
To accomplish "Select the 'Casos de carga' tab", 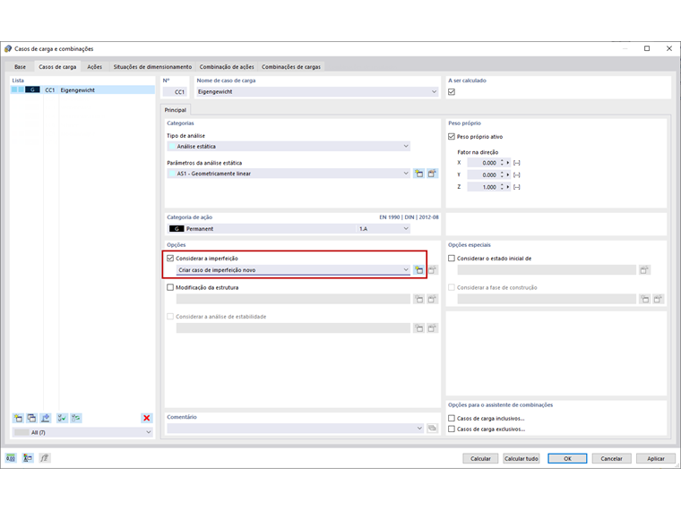I will 57,67.
